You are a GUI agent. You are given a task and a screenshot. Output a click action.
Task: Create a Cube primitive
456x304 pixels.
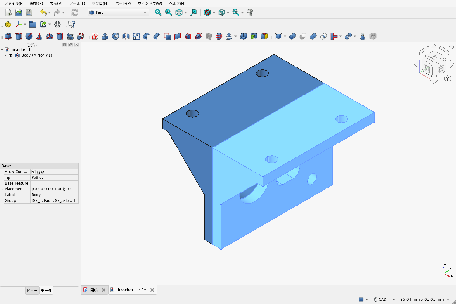(8, 36)
